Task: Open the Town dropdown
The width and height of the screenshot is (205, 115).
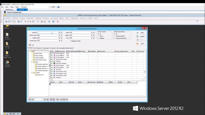Action: click(92, 38)
